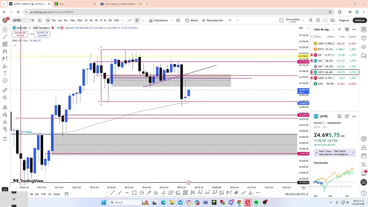
Task: Hide all drawings with eye icon
Action: point(5,129)
